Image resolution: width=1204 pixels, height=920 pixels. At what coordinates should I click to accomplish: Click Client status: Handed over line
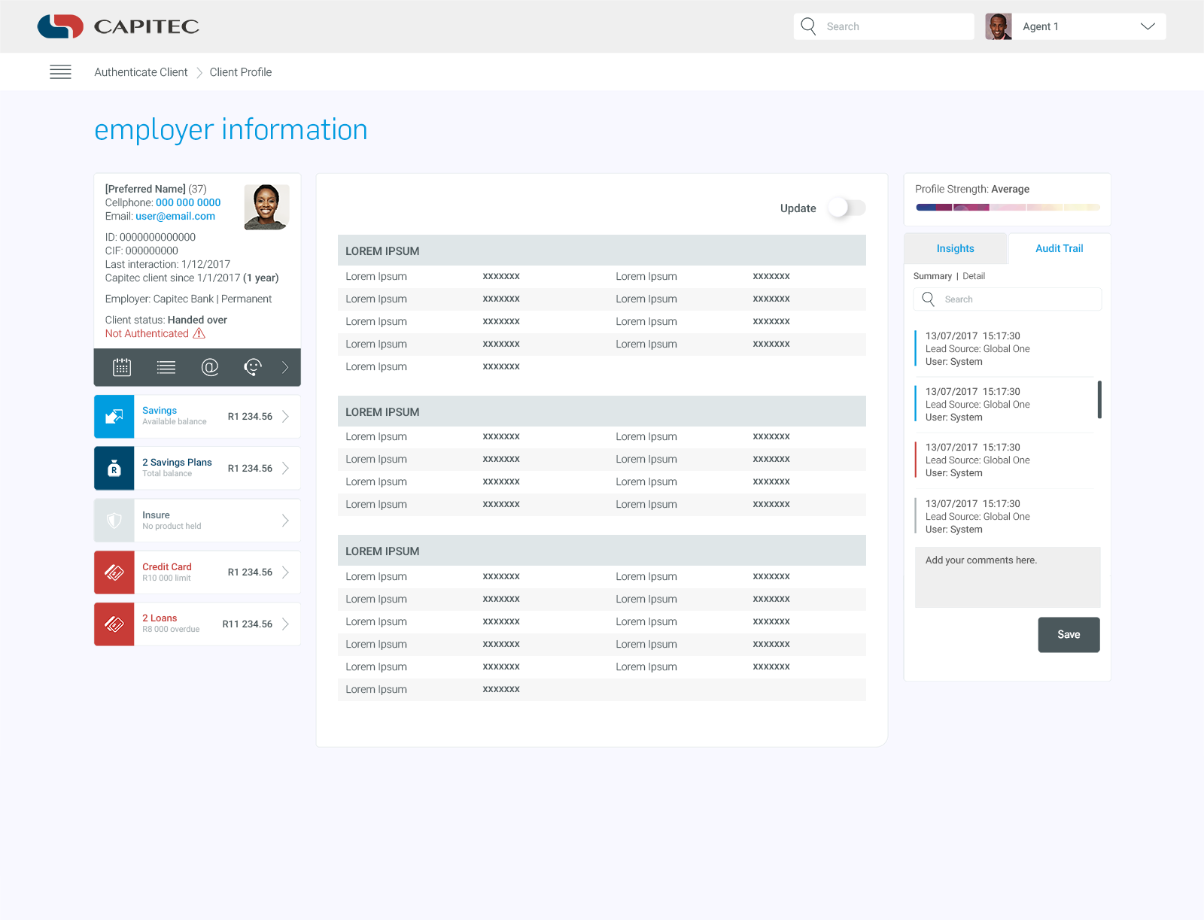point(166,320)
